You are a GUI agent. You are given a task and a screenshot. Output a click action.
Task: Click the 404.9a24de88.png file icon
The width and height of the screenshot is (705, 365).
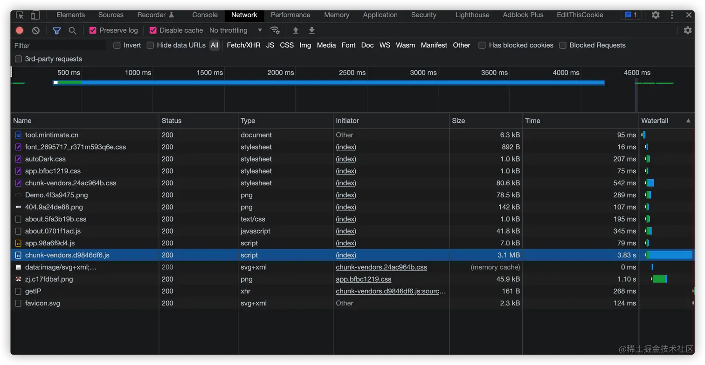(18, 207)
